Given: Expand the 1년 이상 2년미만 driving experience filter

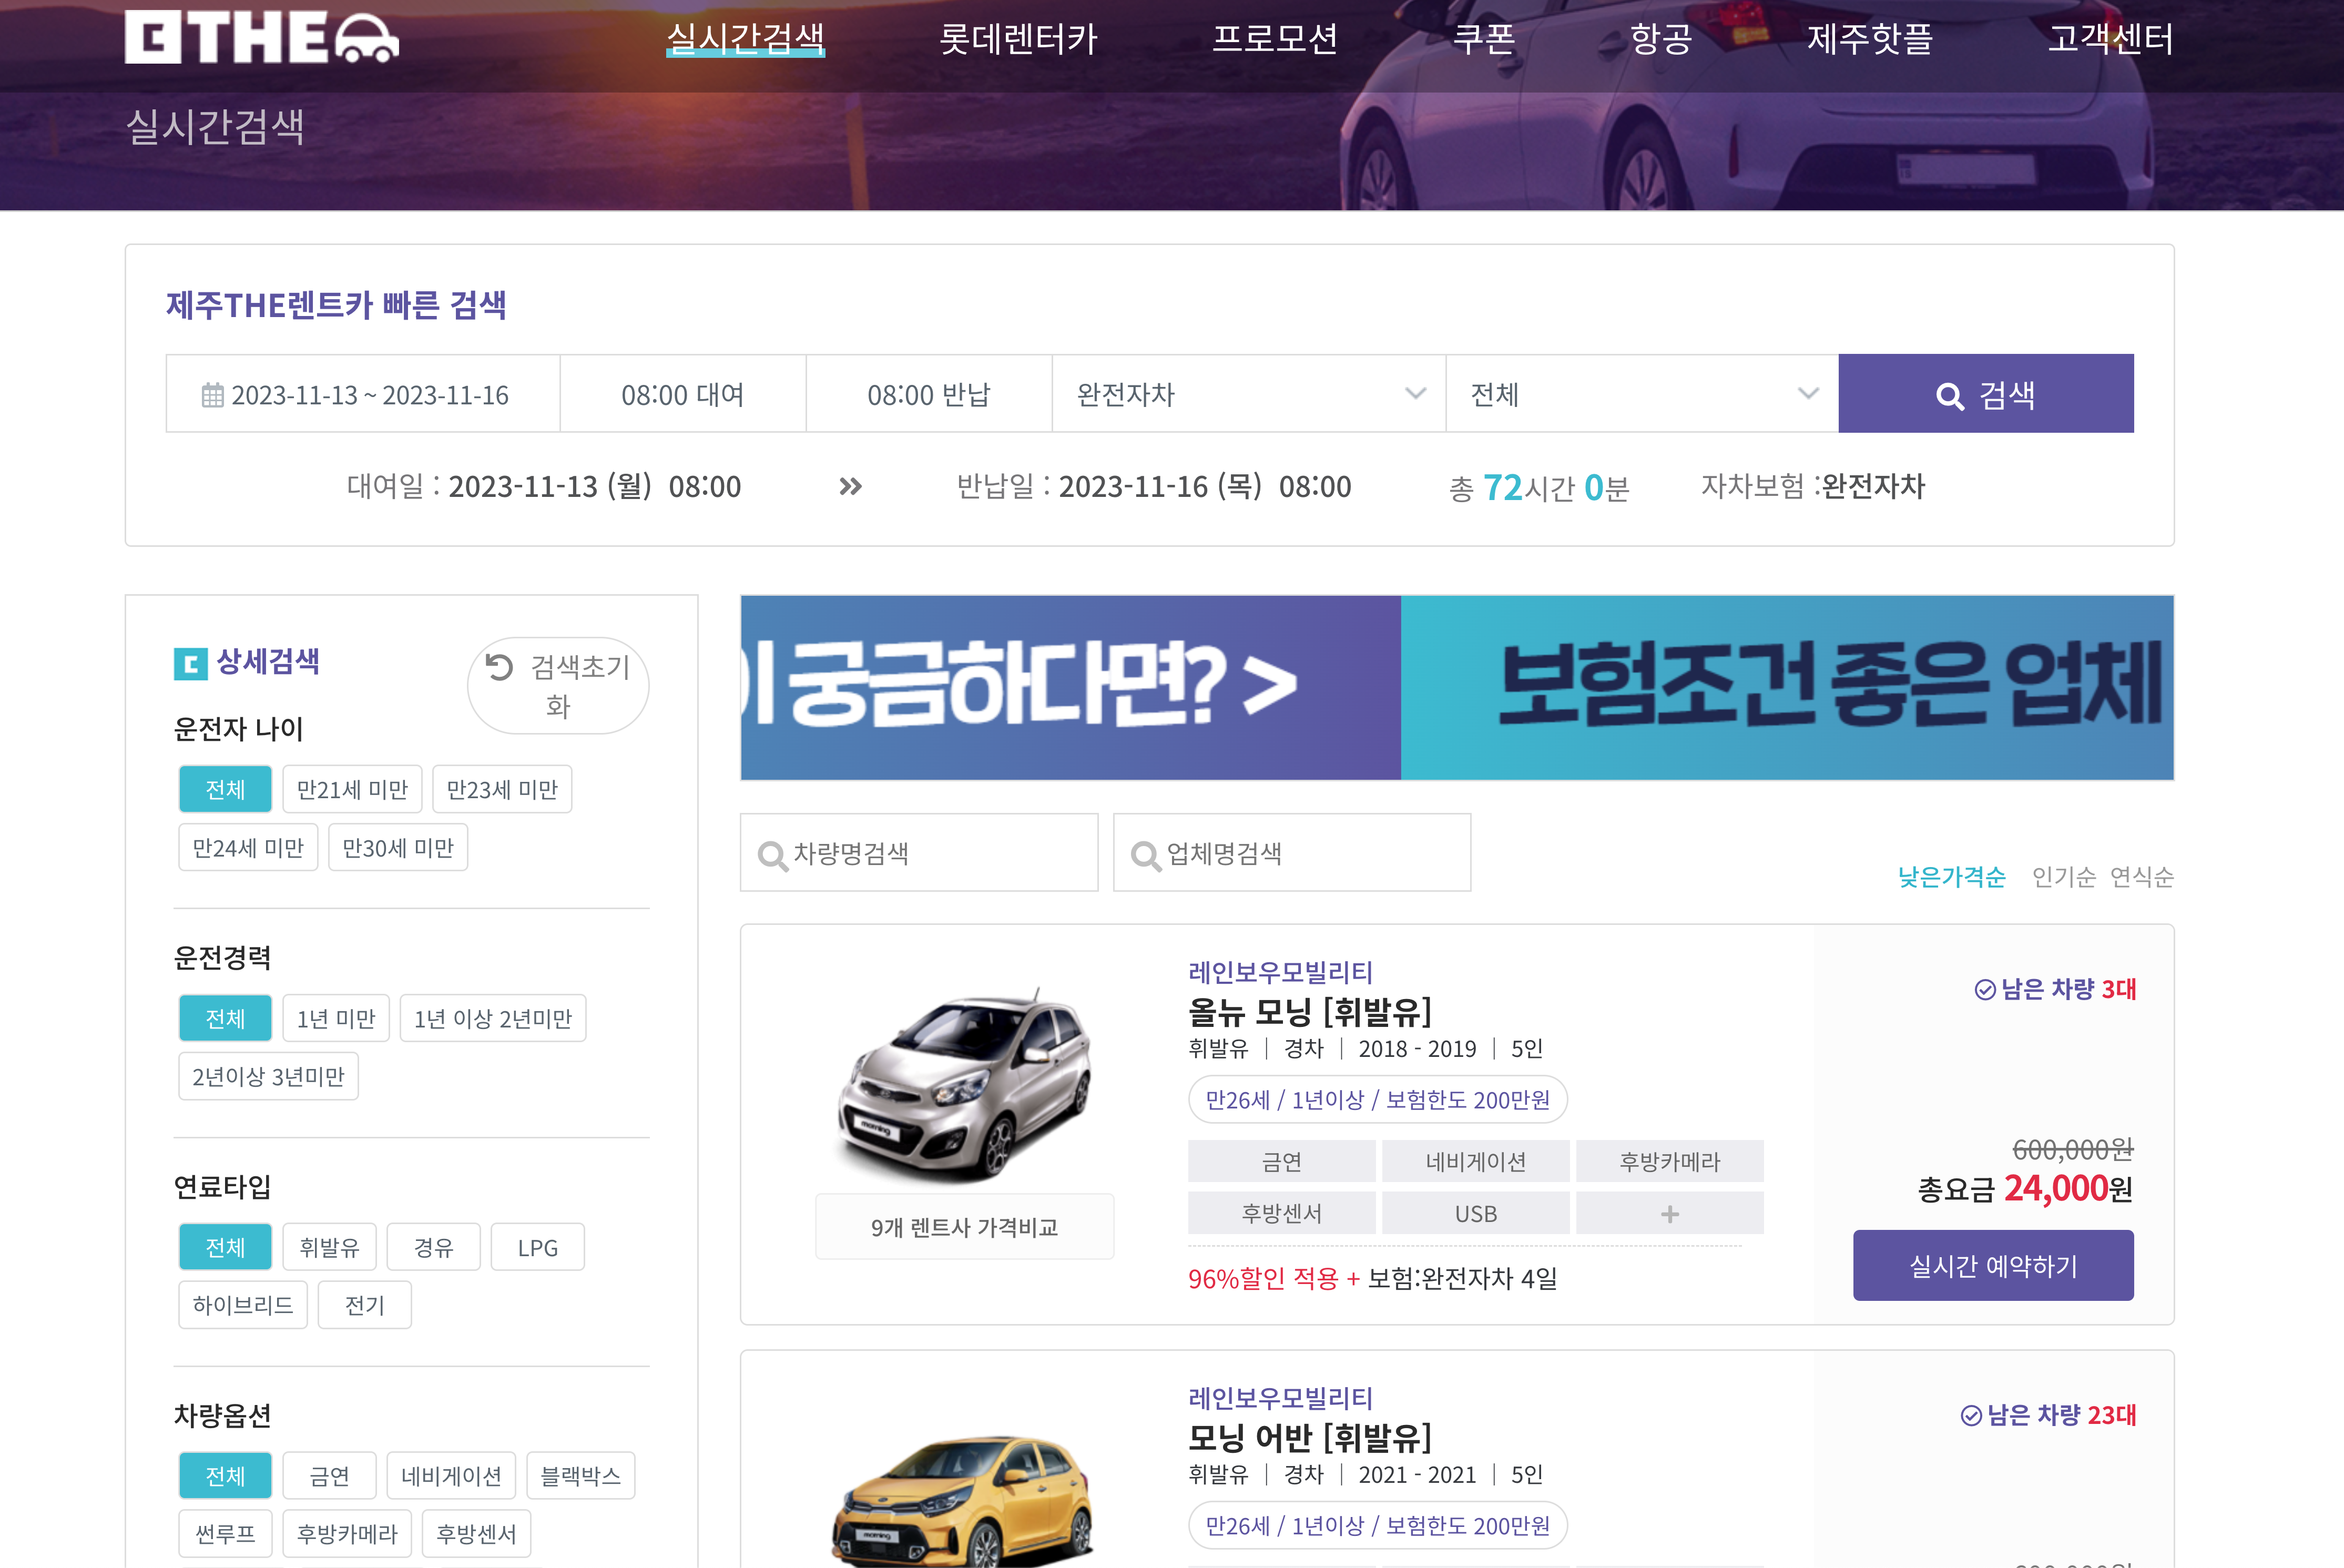Looking at the screenshot, I should [493, 1018].
